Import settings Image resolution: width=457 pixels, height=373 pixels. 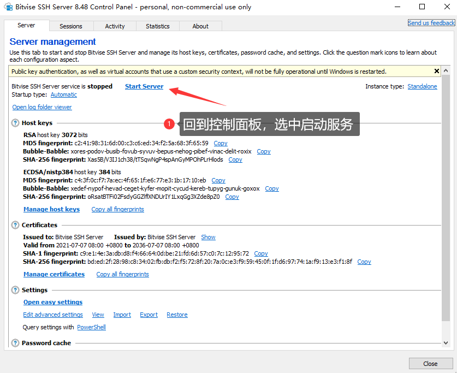pos(122,315)
